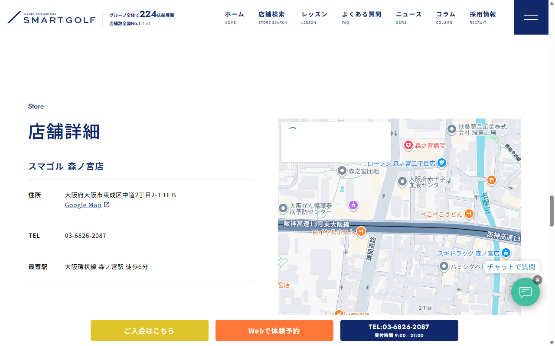Click the address 大阪府大阪市東成区中道2丁目2-1 1F B

click(121, 195)
